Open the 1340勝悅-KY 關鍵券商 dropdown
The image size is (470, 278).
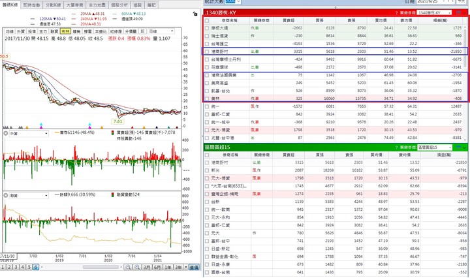450,13
